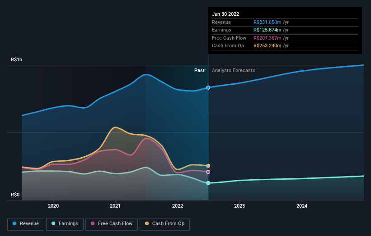Toggle the Cash From Op legend button
The width and height of the screenshot is (371, 236).
164,224
